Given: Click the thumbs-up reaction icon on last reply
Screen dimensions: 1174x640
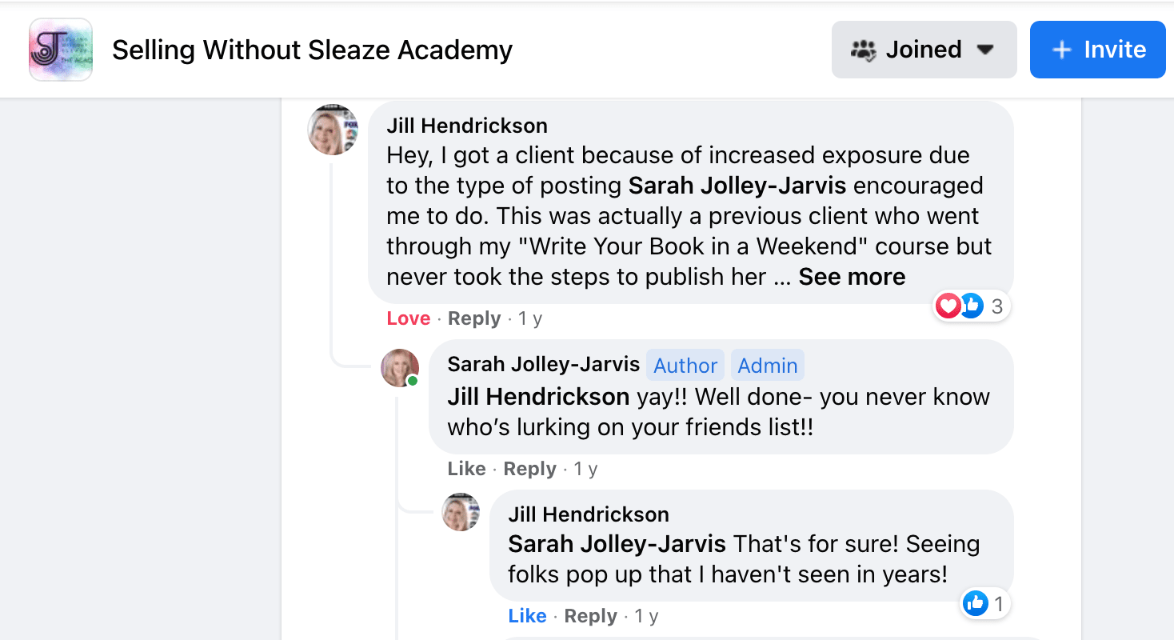Looking at the screenshot, I should [976, 603].
